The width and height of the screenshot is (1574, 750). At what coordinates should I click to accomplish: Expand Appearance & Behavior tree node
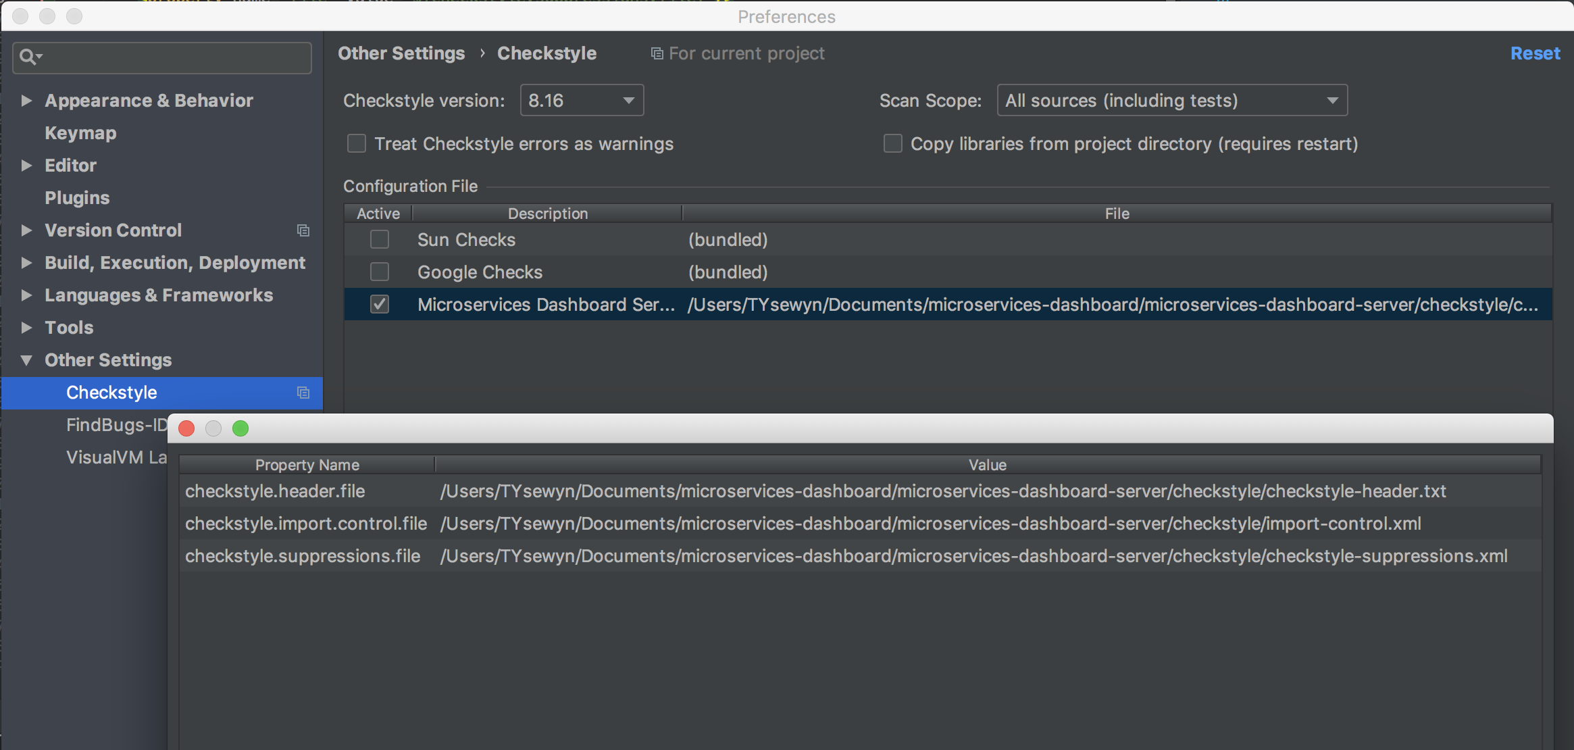click(26, 101)
